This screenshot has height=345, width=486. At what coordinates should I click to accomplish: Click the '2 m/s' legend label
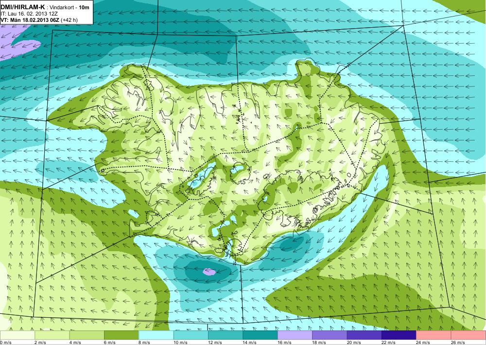[40, 343]
